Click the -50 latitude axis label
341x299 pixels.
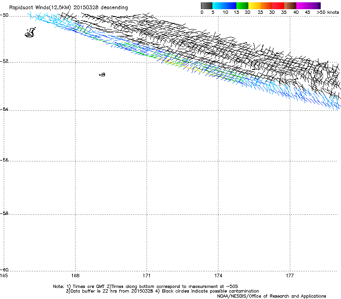[4, 15]
